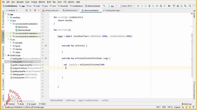This screenshot has height=110, width=197.
Task: Switch to the activity_main.xml tab
Action: coord(51,10)
